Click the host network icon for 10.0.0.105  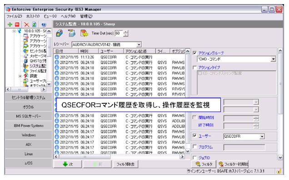click(20, 31)
